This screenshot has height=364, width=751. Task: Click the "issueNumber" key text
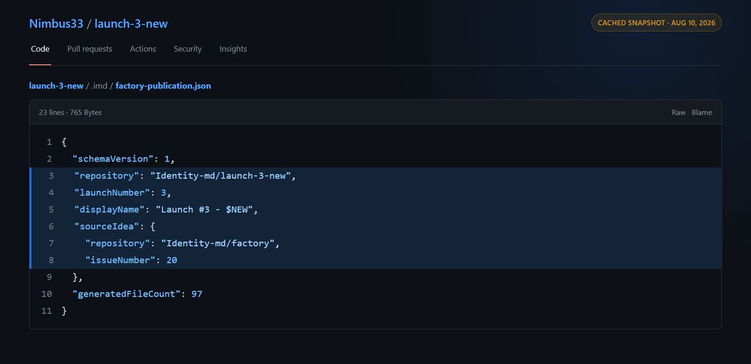pos(121,260)
